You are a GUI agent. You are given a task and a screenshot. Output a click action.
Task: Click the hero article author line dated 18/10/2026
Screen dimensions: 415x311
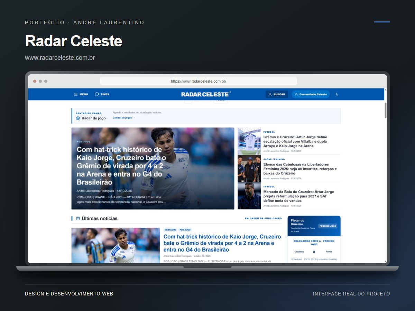point(104,191)
